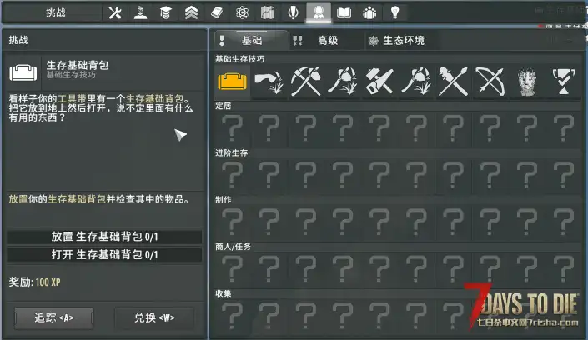Image resolution: width=588 pixels, height=340 pixels.
Task: Click the lightbulb tips icon
Action: (395, 12)
